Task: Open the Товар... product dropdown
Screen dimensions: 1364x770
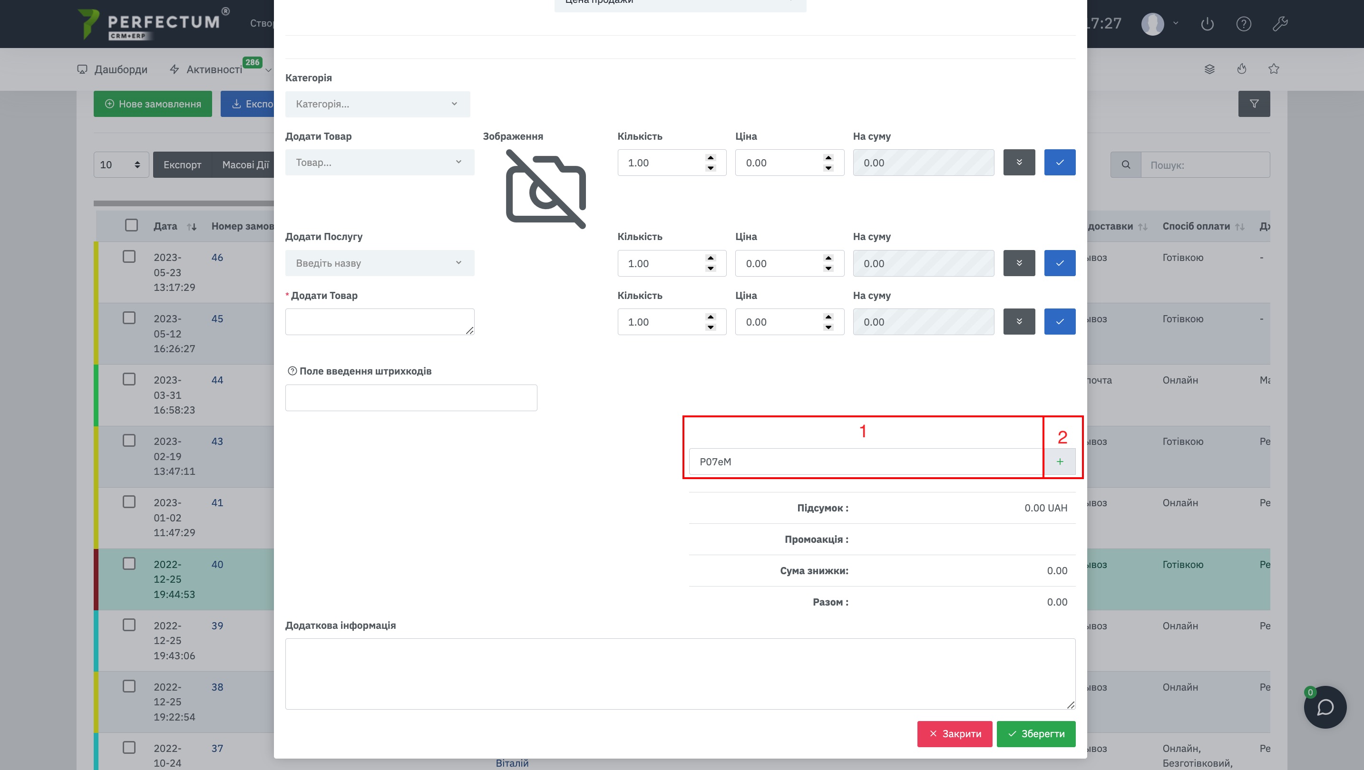Action: (x=380, y=163)
